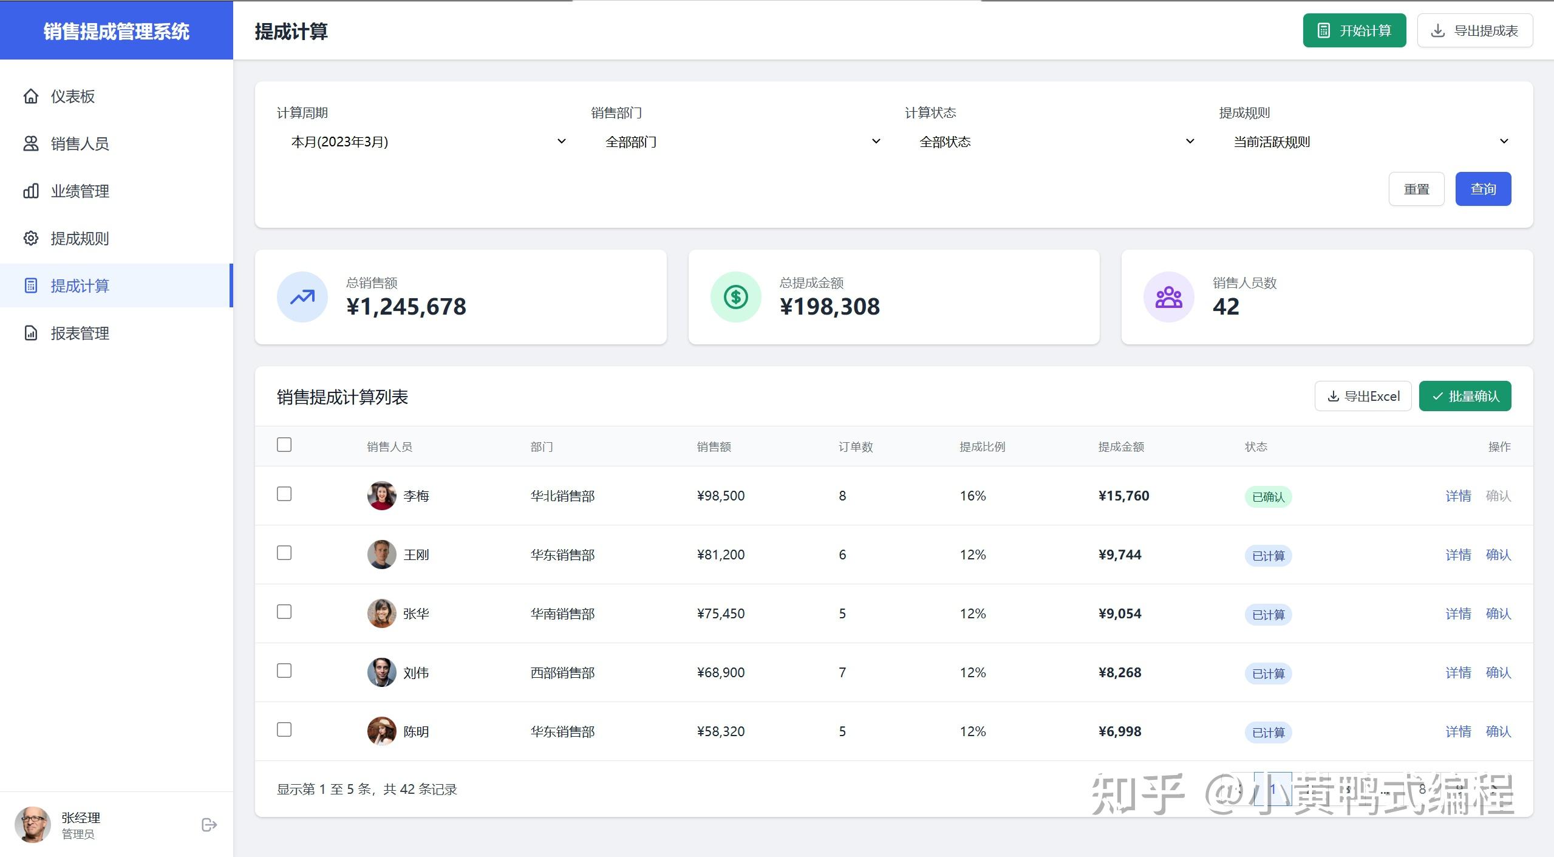Click the total sales trend arrow icon

pyautogui.click(x=302, y=297)
